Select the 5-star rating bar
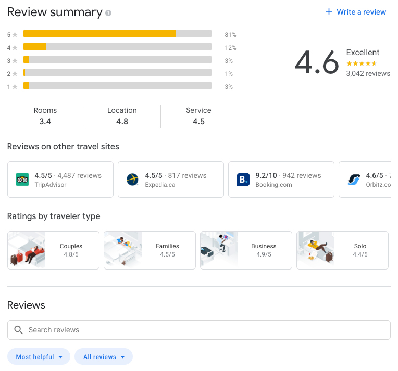 [x=117, y=34]
